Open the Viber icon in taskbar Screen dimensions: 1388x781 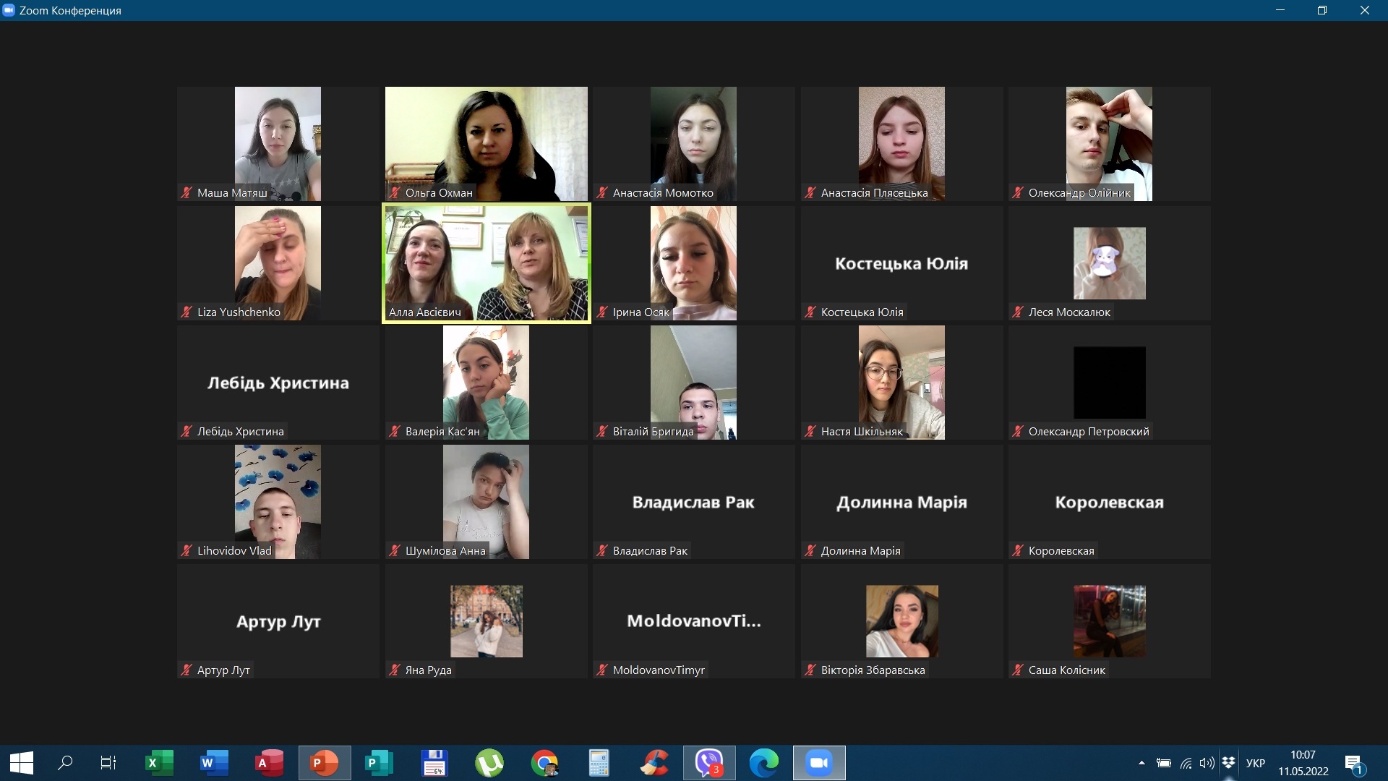point(709,763)
